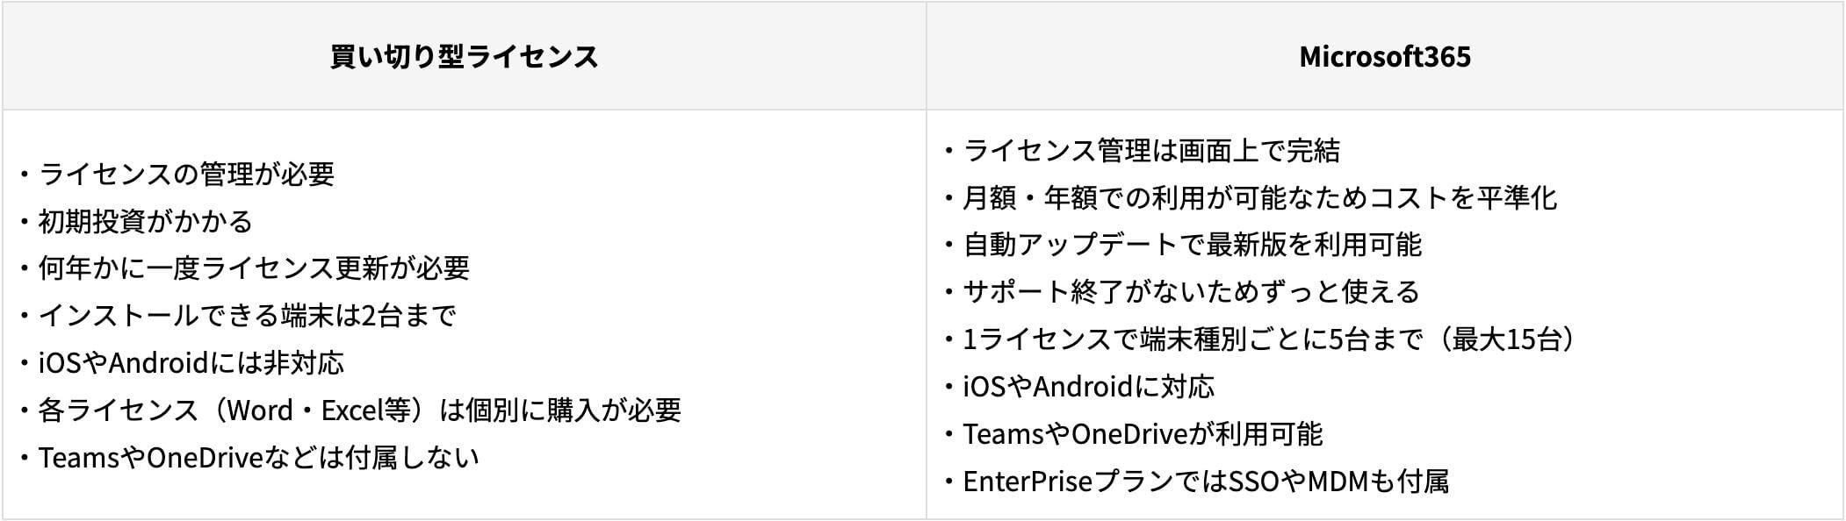The image size is (1846, 521).
Task: Select TeamsやOneDriveなどは付属しない line
Action: (x=259, y=458)
